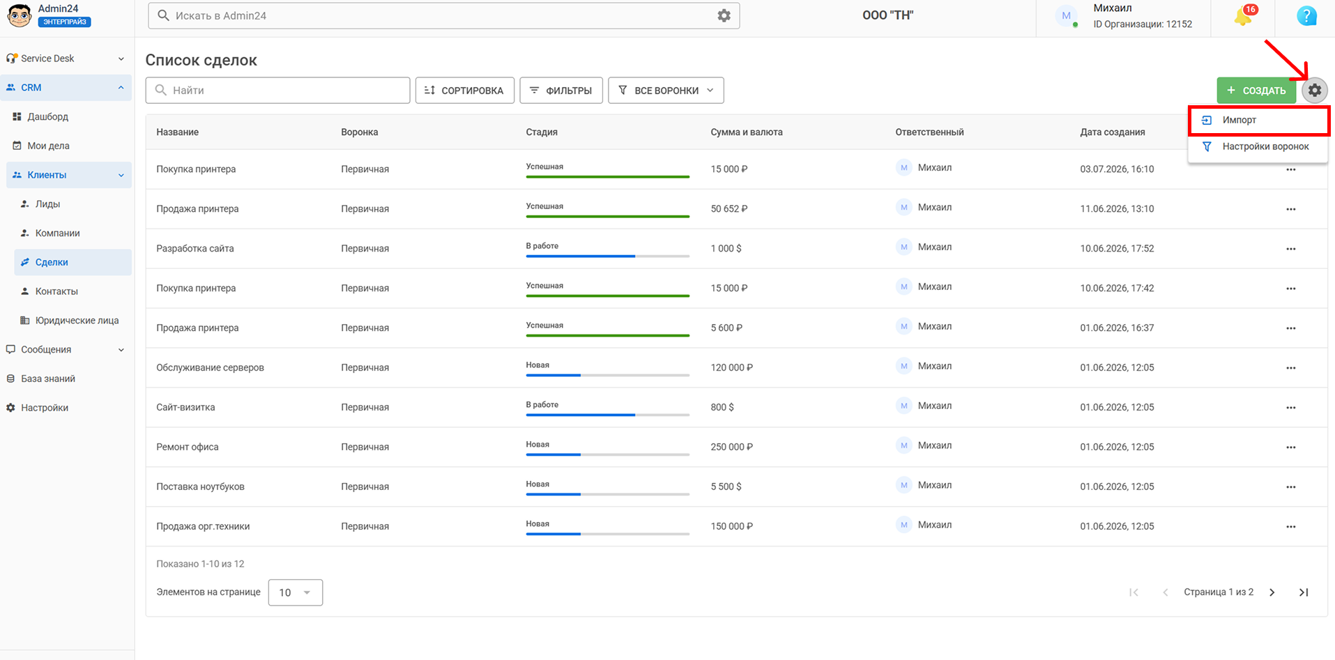Click amount 1 000 $
The width and height of the screenshot is (1335, 660).
click(726, 249)
